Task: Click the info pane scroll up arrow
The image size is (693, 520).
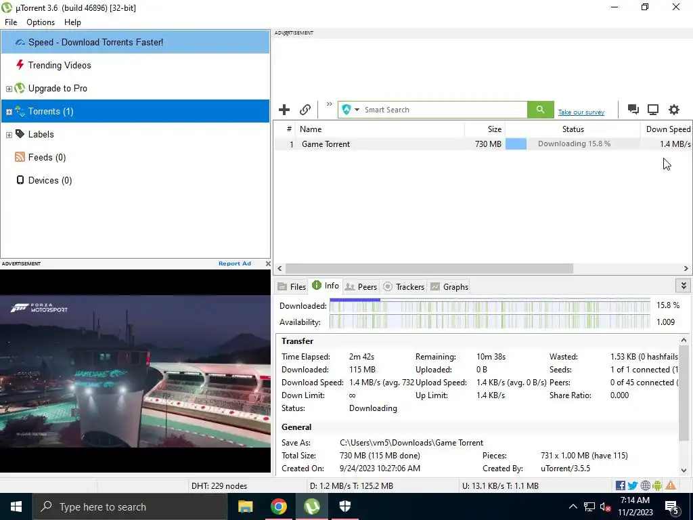Action: click(x=684, y=340)
